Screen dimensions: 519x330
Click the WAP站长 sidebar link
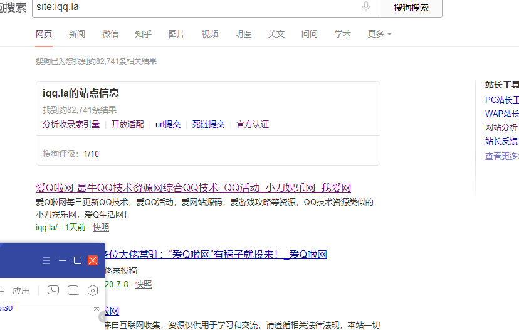pos(502,114)
